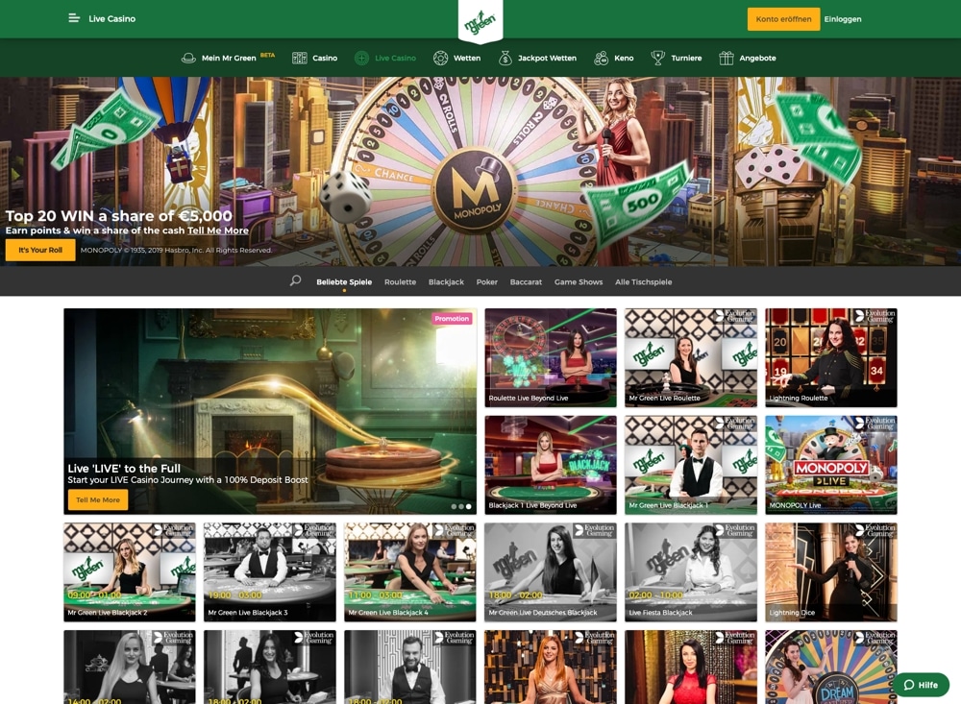Open the Hilfe chat bubble
961x704 pixels.
tap(921, 685)
